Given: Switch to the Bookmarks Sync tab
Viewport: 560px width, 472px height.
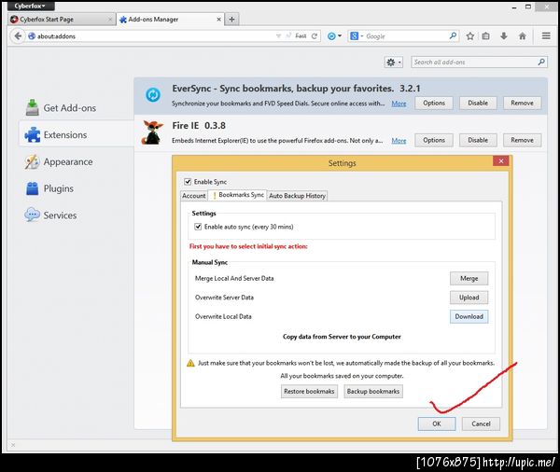Looking at the screenshot, I should (x=238, y=195).
